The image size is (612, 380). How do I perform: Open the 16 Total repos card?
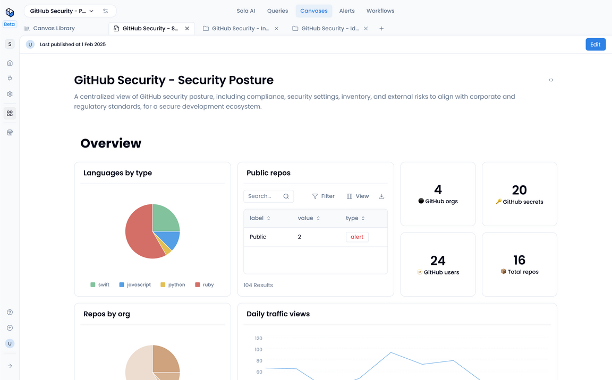click(x=520, y=265)
